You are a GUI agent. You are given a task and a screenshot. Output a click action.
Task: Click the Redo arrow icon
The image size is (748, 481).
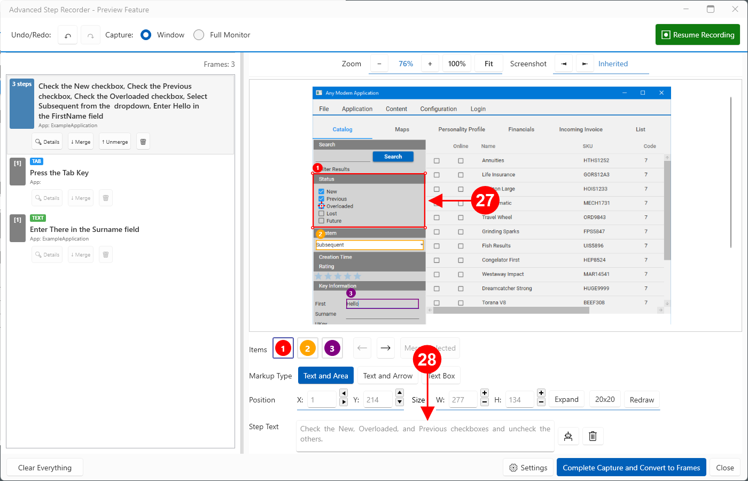91,35
